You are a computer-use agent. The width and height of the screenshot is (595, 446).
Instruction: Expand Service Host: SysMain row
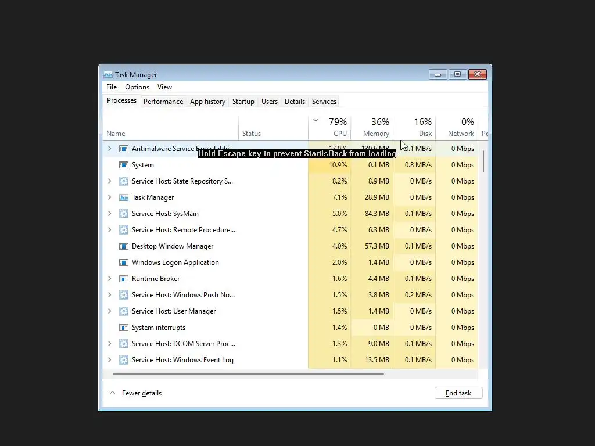pos(110,214)
